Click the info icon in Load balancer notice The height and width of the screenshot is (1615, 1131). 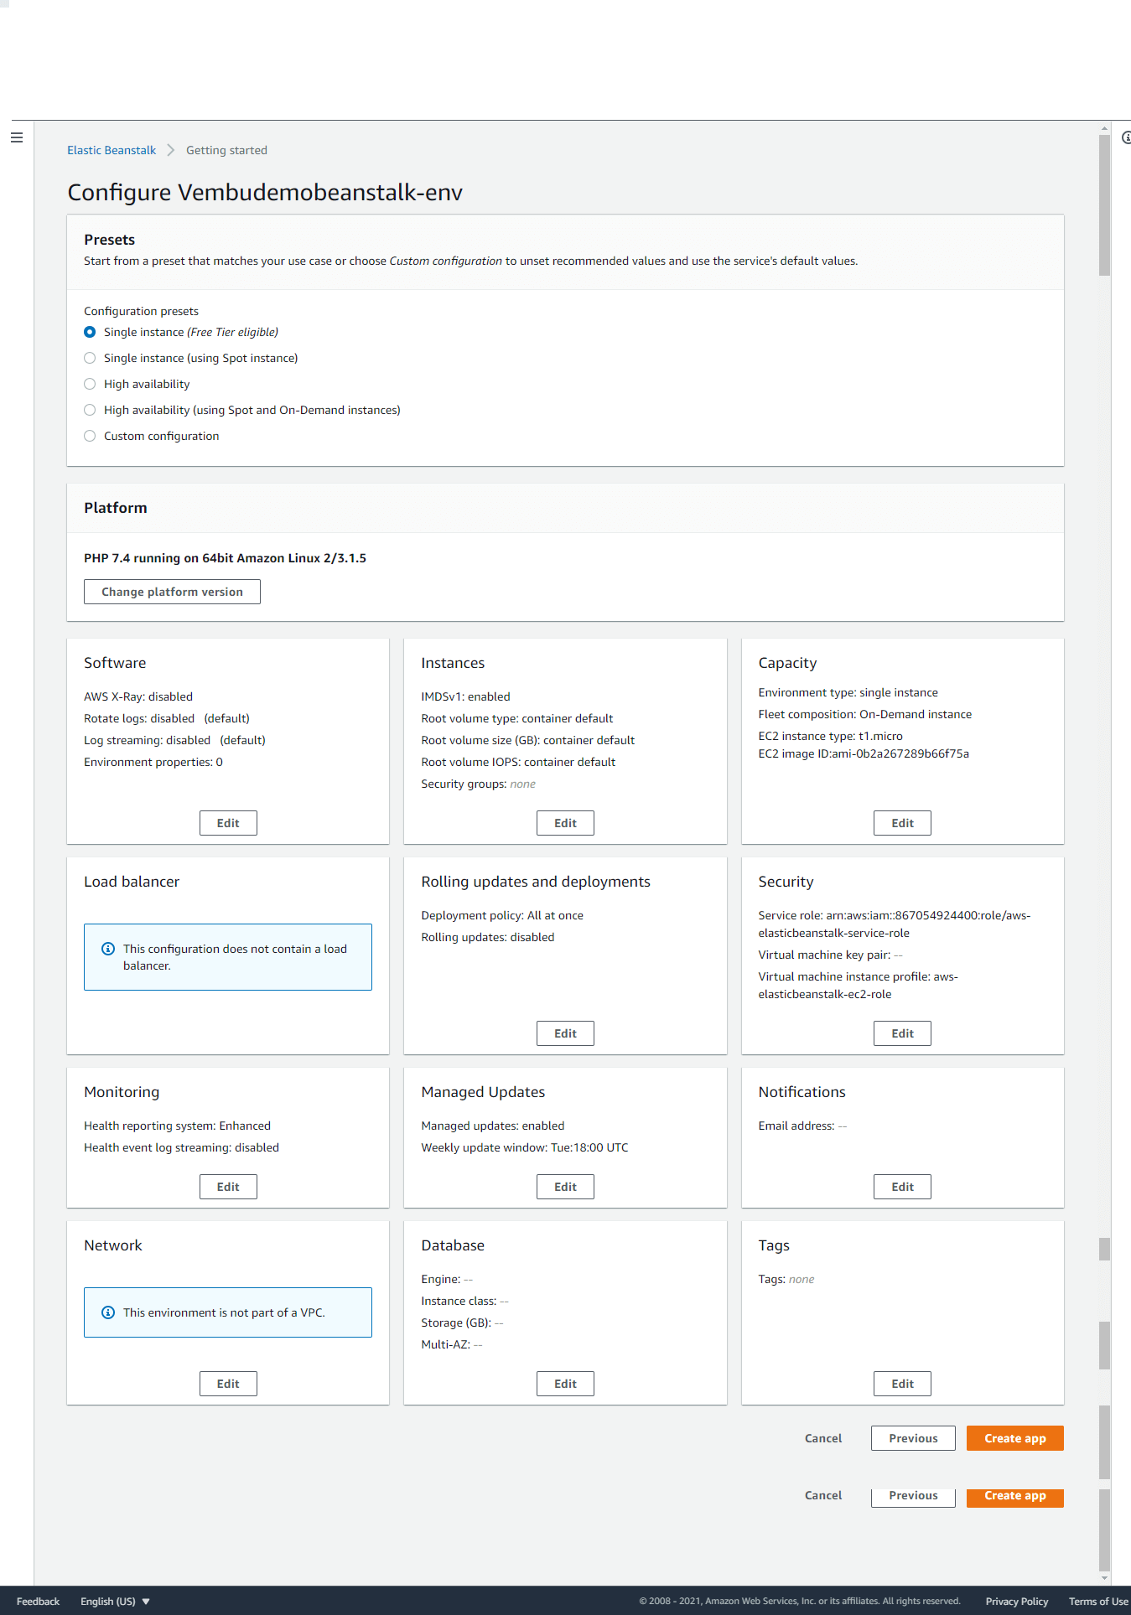[x=108, y=949]
